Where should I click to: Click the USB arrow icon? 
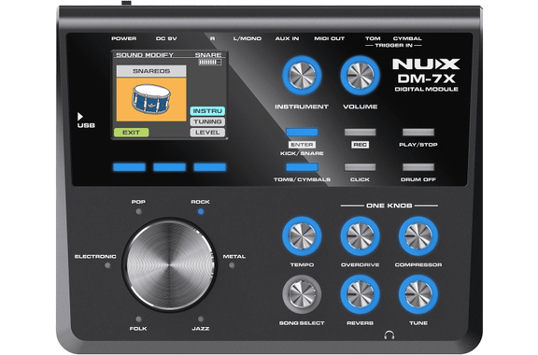(80, 117)
